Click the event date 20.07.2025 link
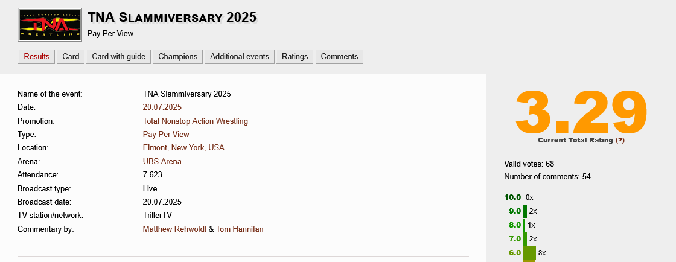This screenshot has width=676, height=262. tap(162, 107)
